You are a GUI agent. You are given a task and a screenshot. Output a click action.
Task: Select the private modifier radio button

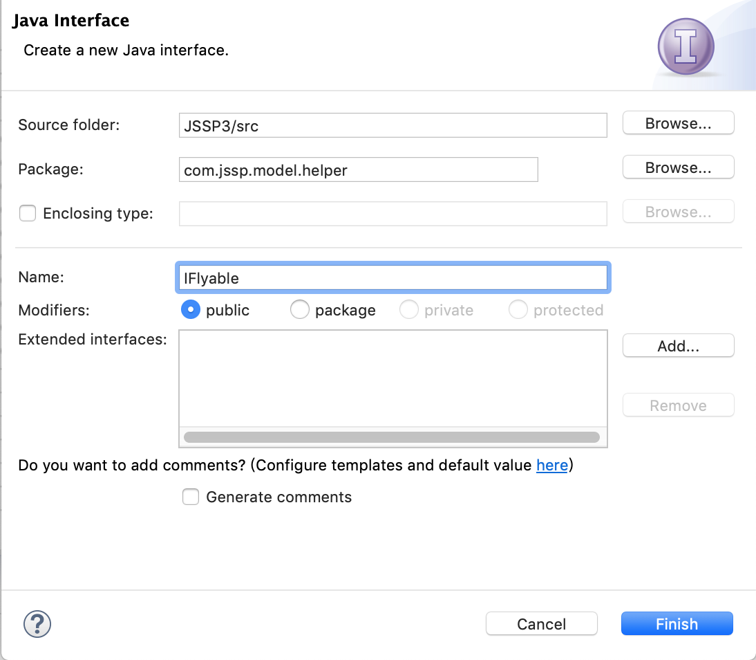pos(409,309)
